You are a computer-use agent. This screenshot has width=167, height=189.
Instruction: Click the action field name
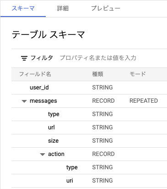56,154
